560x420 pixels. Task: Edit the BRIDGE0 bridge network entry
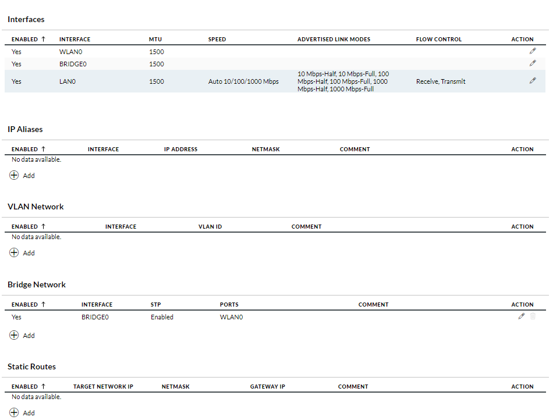click(x=522, y=316)
